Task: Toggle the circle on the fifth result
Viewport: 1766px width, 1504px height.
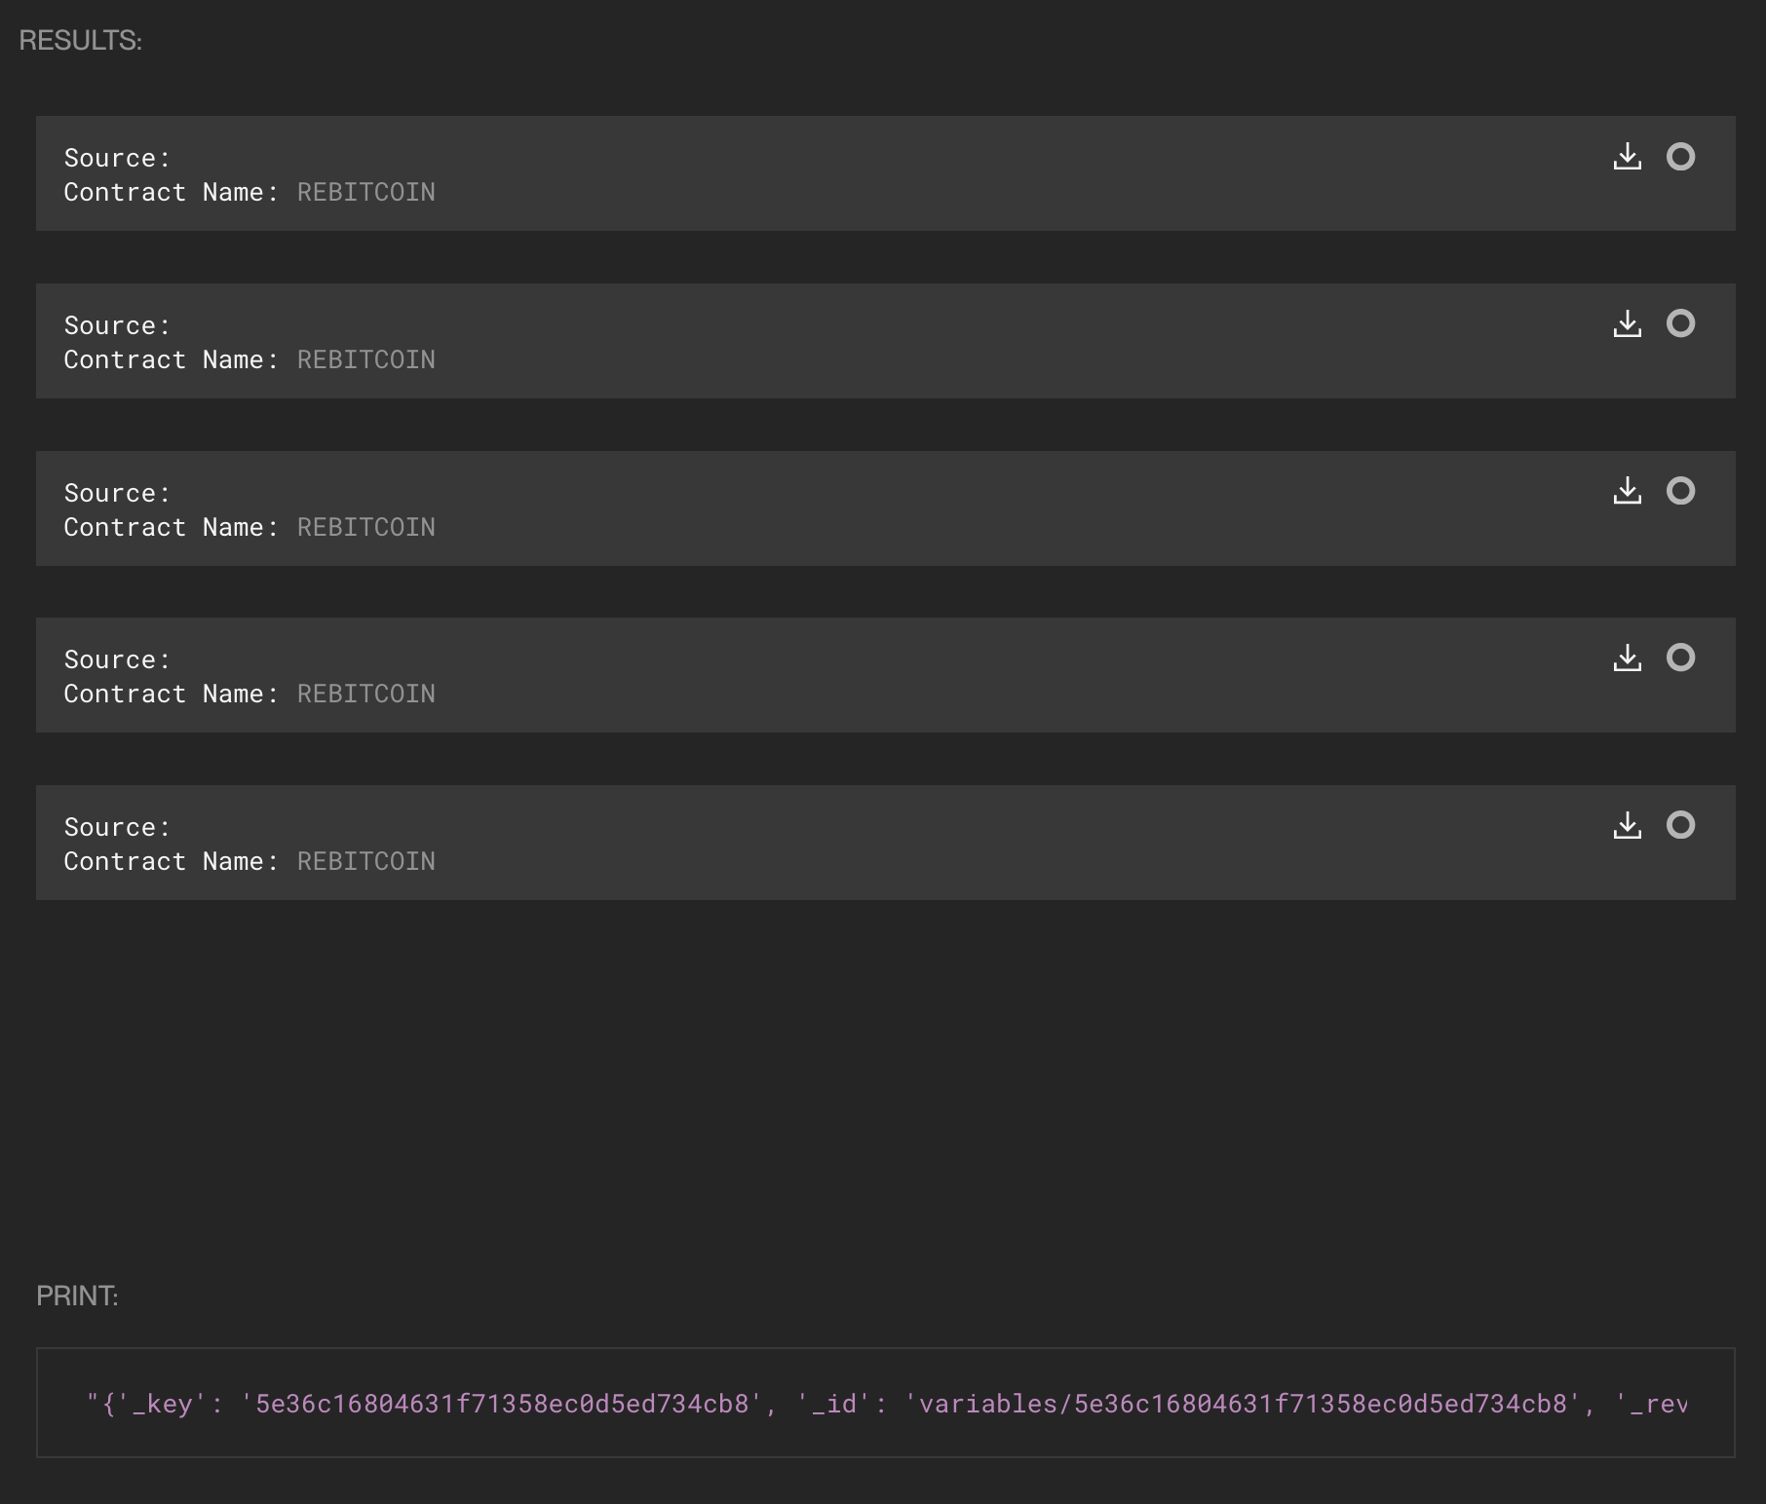Action: [1680, 825]
